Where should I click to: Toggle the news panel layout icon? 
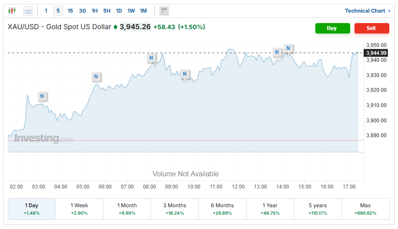pos(164,11)
